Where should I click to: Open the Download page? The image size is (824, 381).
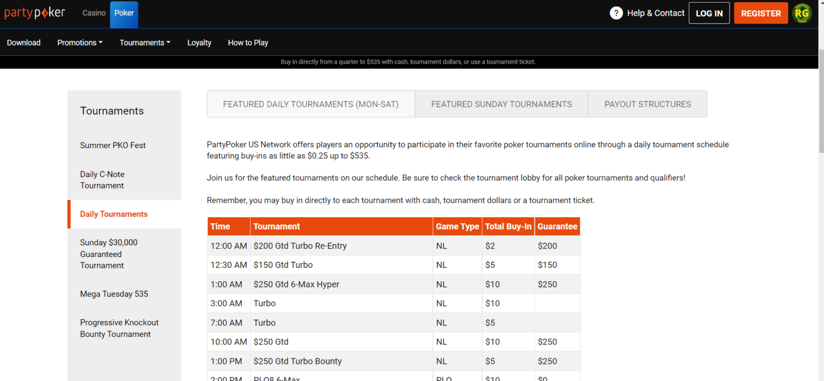tap(24, 42)
